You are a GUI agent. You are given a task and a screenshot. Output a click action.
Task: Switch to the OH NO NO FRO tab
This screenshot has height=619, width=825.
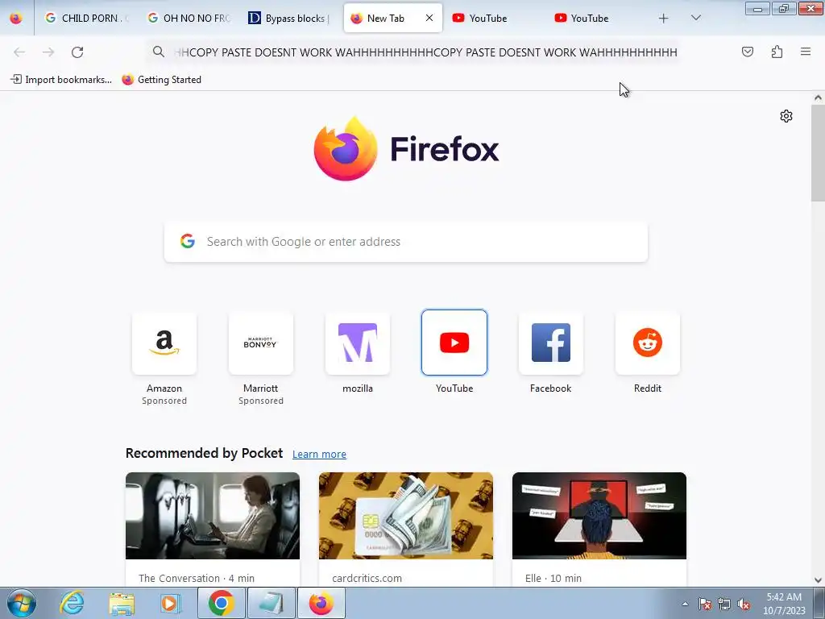click(190, 19)
